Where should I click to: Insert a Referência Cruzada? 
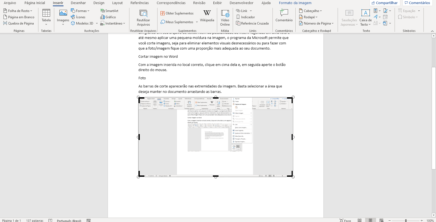[252, 23]
